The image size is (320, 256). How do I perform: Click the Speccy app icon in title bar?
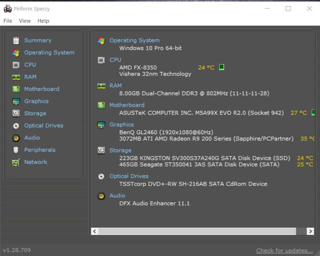click(8, 9)
